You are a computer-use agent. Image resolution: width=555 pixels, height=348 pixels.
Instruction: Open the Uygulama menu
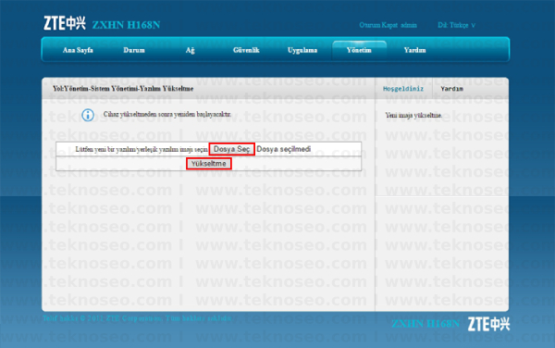click(x=302, y=50)
